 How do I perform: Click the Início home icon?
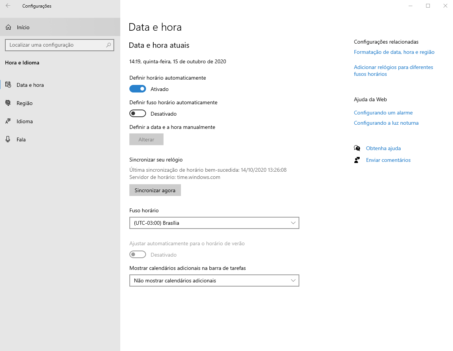[8, 27]
